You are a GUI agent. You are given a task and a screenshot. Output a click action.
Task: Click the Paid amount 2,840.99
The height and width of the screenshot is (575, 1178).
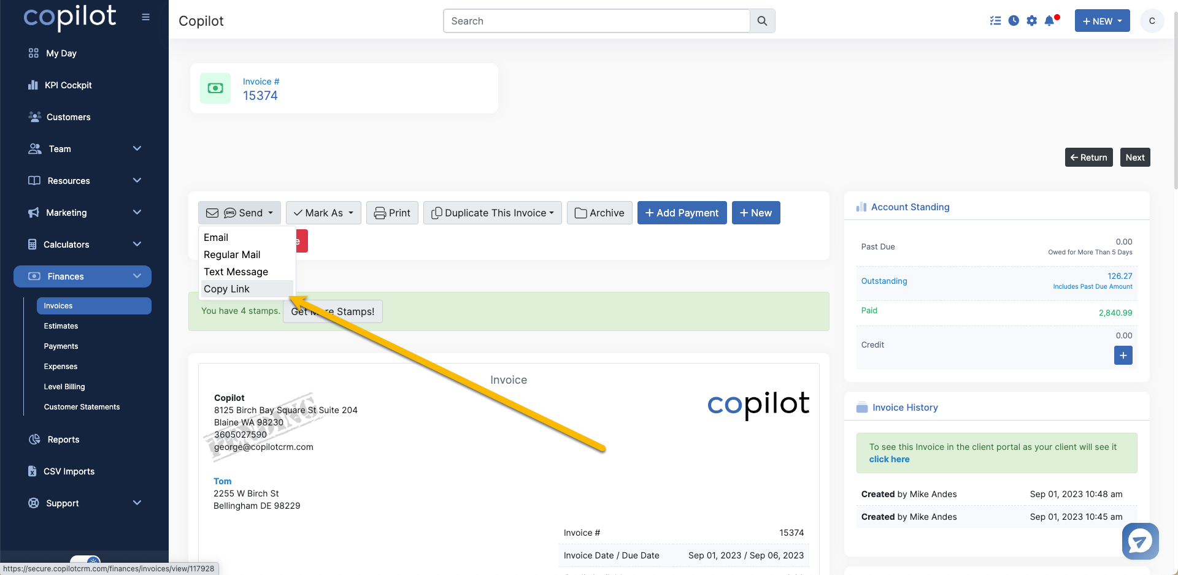point(1115,313)
